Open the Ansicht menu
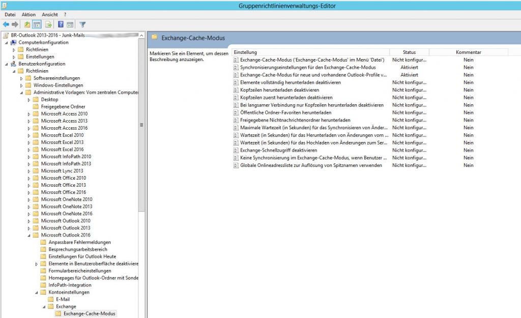Screen dimensions: 521x318 click(x=50, y=15)
